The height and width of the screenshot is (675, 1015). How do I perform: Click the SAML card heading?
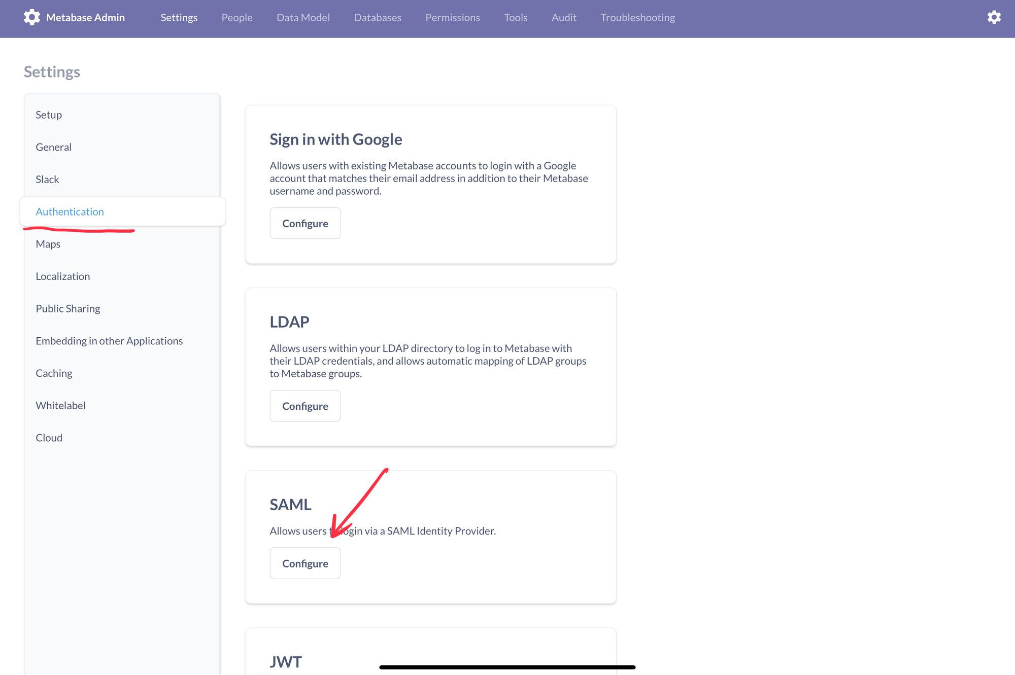click(x=290, y=505)
